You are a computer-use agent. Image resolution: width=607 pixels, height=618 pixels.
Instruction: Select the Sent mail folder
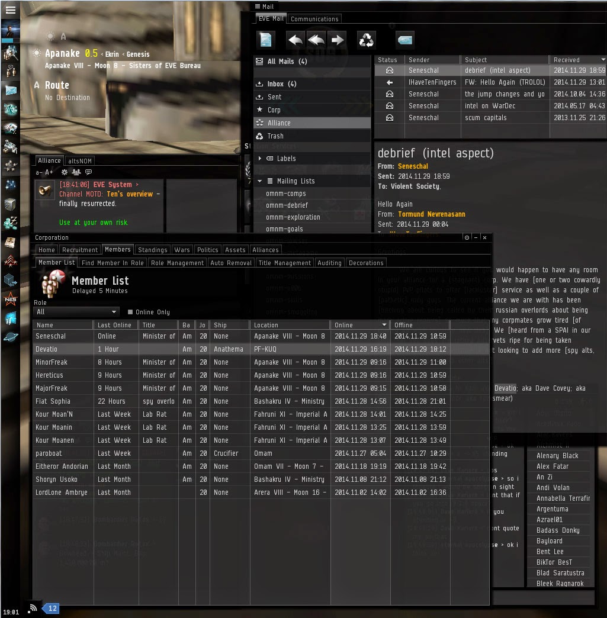coord(312,97)
